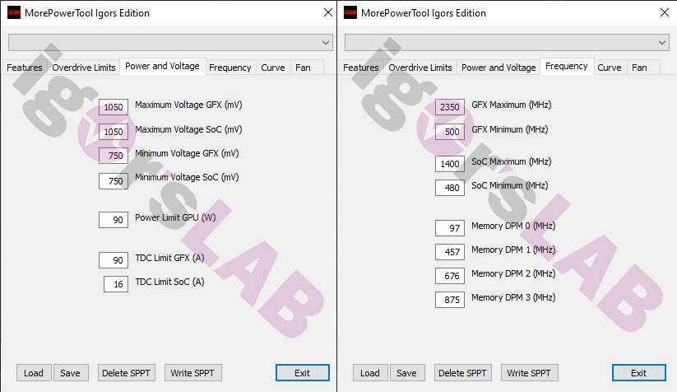Edit the GFX Maximum MHz field
The image size is (677, 392).
pos(450,107)
